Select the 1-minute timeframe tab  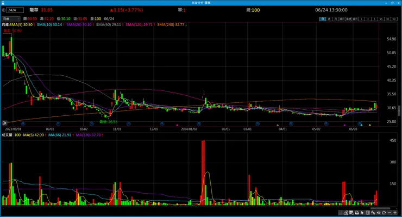(361, 19)
